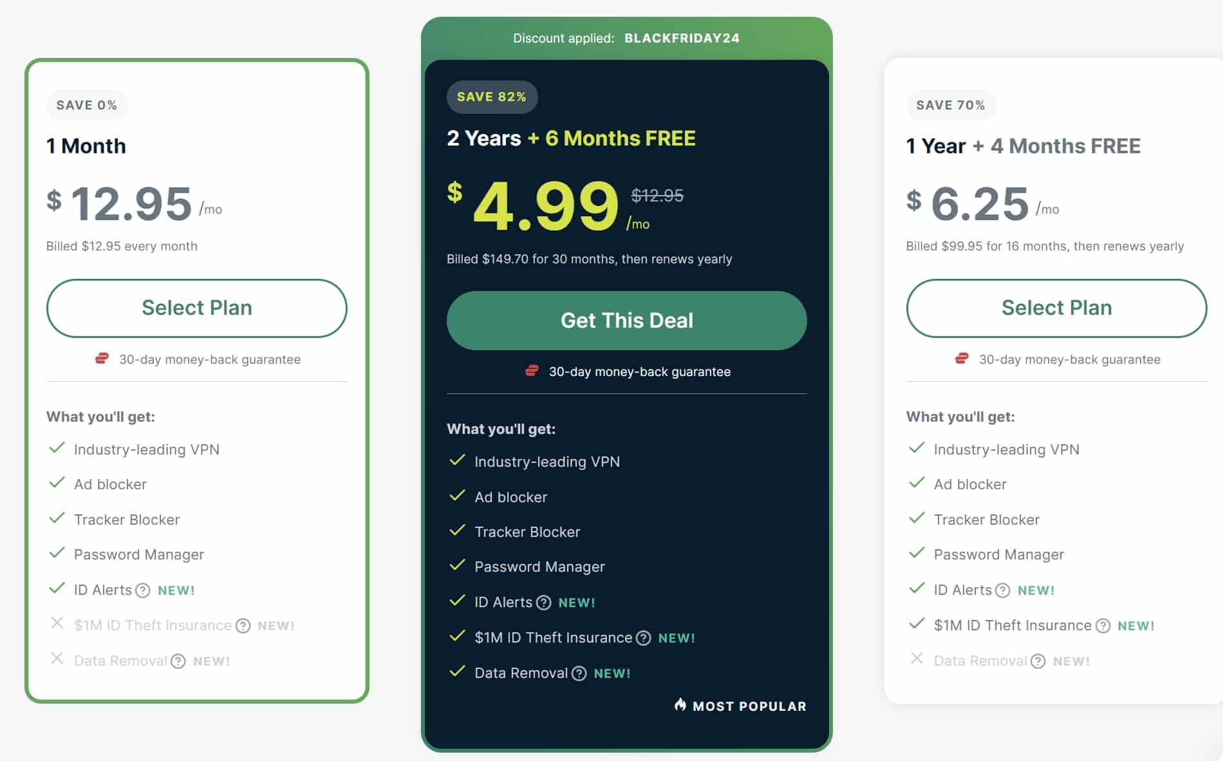Click the help icon beside ID Alerts in the 1 Month plan
This screenshot has height=761, width=1223.
[143, 590]
